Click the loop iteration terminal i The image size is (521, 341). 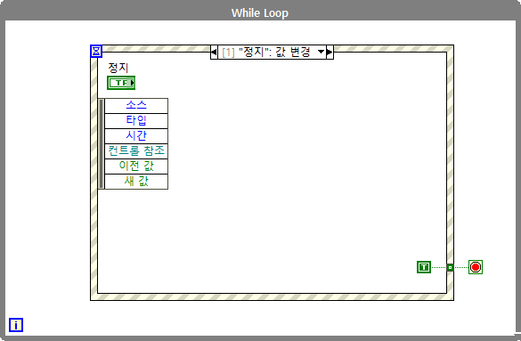pyautogui.click(x=16, y=325)
